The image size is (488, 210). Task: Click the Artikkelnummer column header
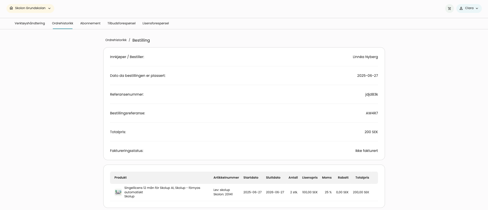226,178
